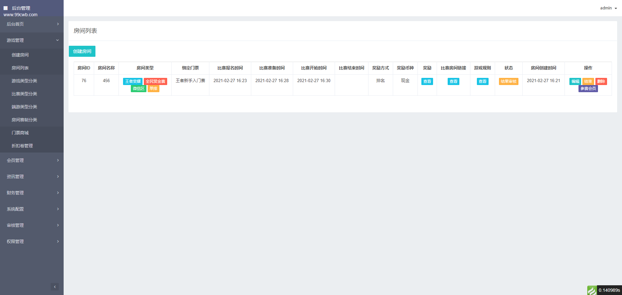Open the admin user dropdown
Screen dimensions: 622x295
608,8
